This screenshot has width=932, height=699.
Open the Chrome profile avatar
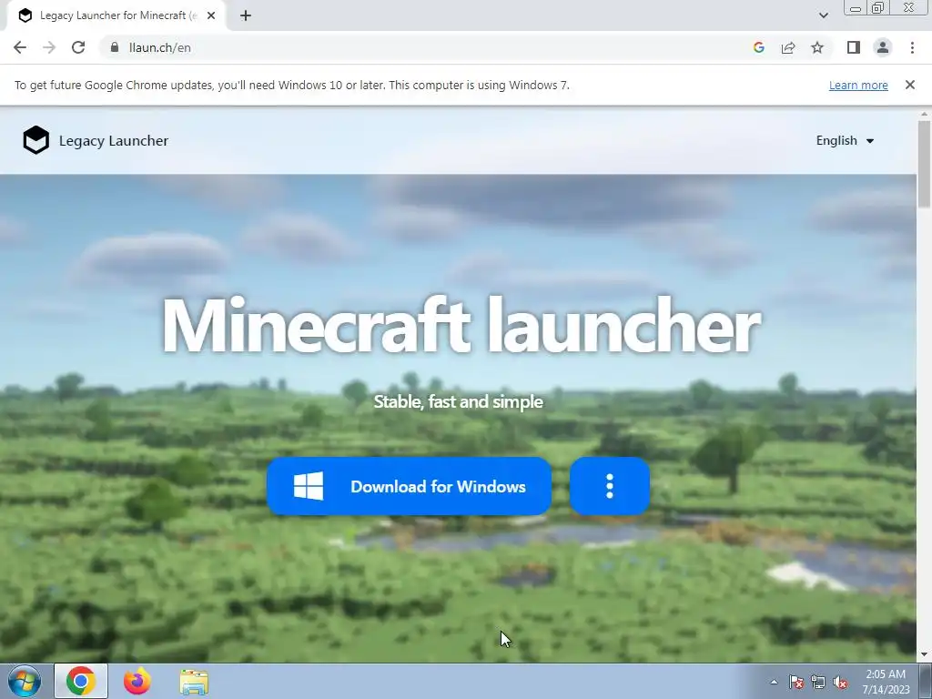click(x=883, y=47)
